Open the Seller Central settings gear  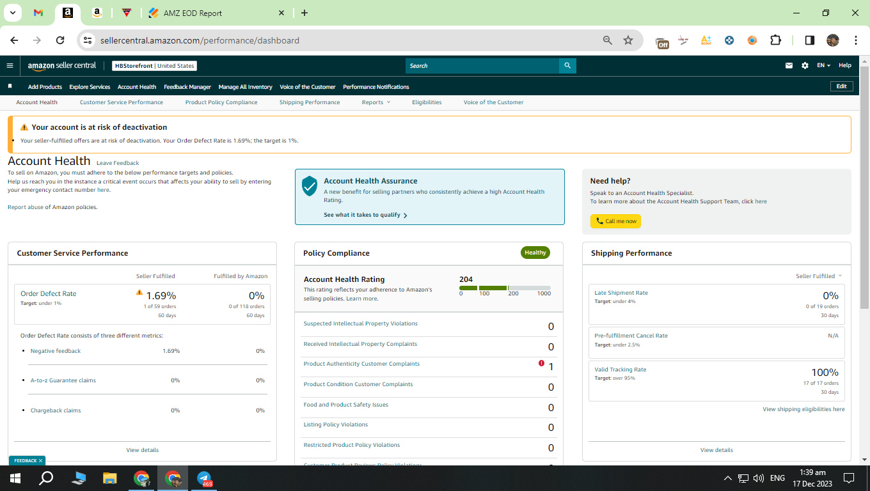[805, 65]
